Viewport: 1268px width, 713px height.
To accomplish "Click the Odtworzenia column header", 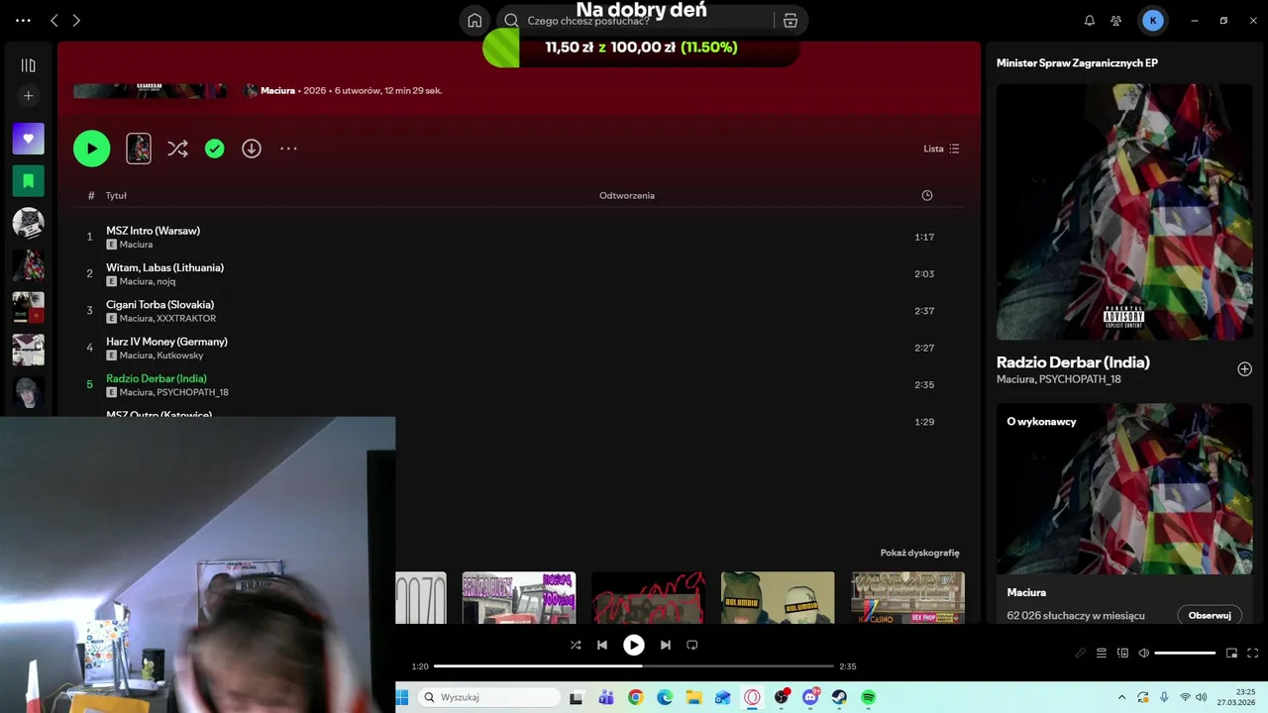I will point(627,195).
